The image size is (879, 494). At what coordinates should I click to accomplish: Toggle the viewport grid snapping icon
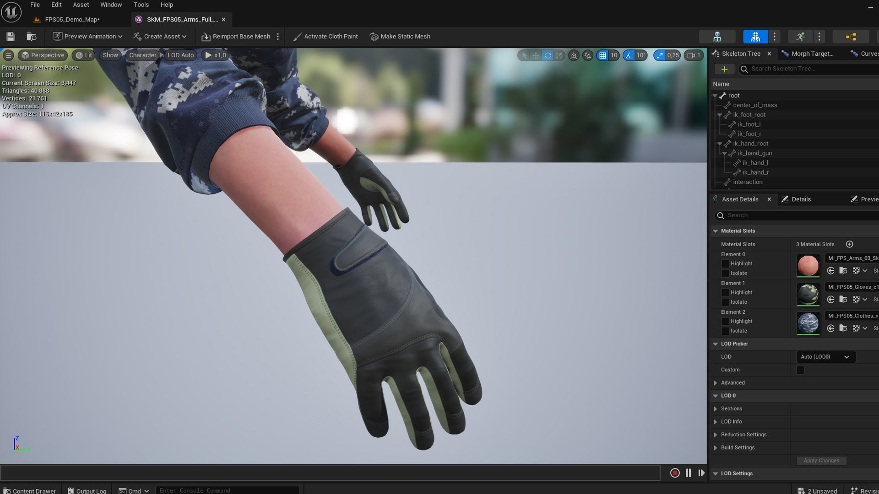coord(602,55)
